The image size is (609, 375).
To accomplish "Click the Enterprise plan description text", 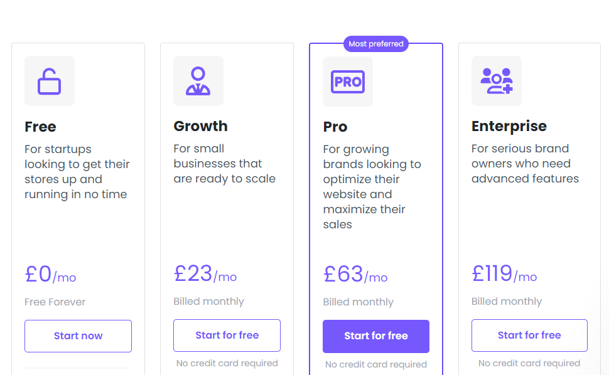I will coord(525,164).
